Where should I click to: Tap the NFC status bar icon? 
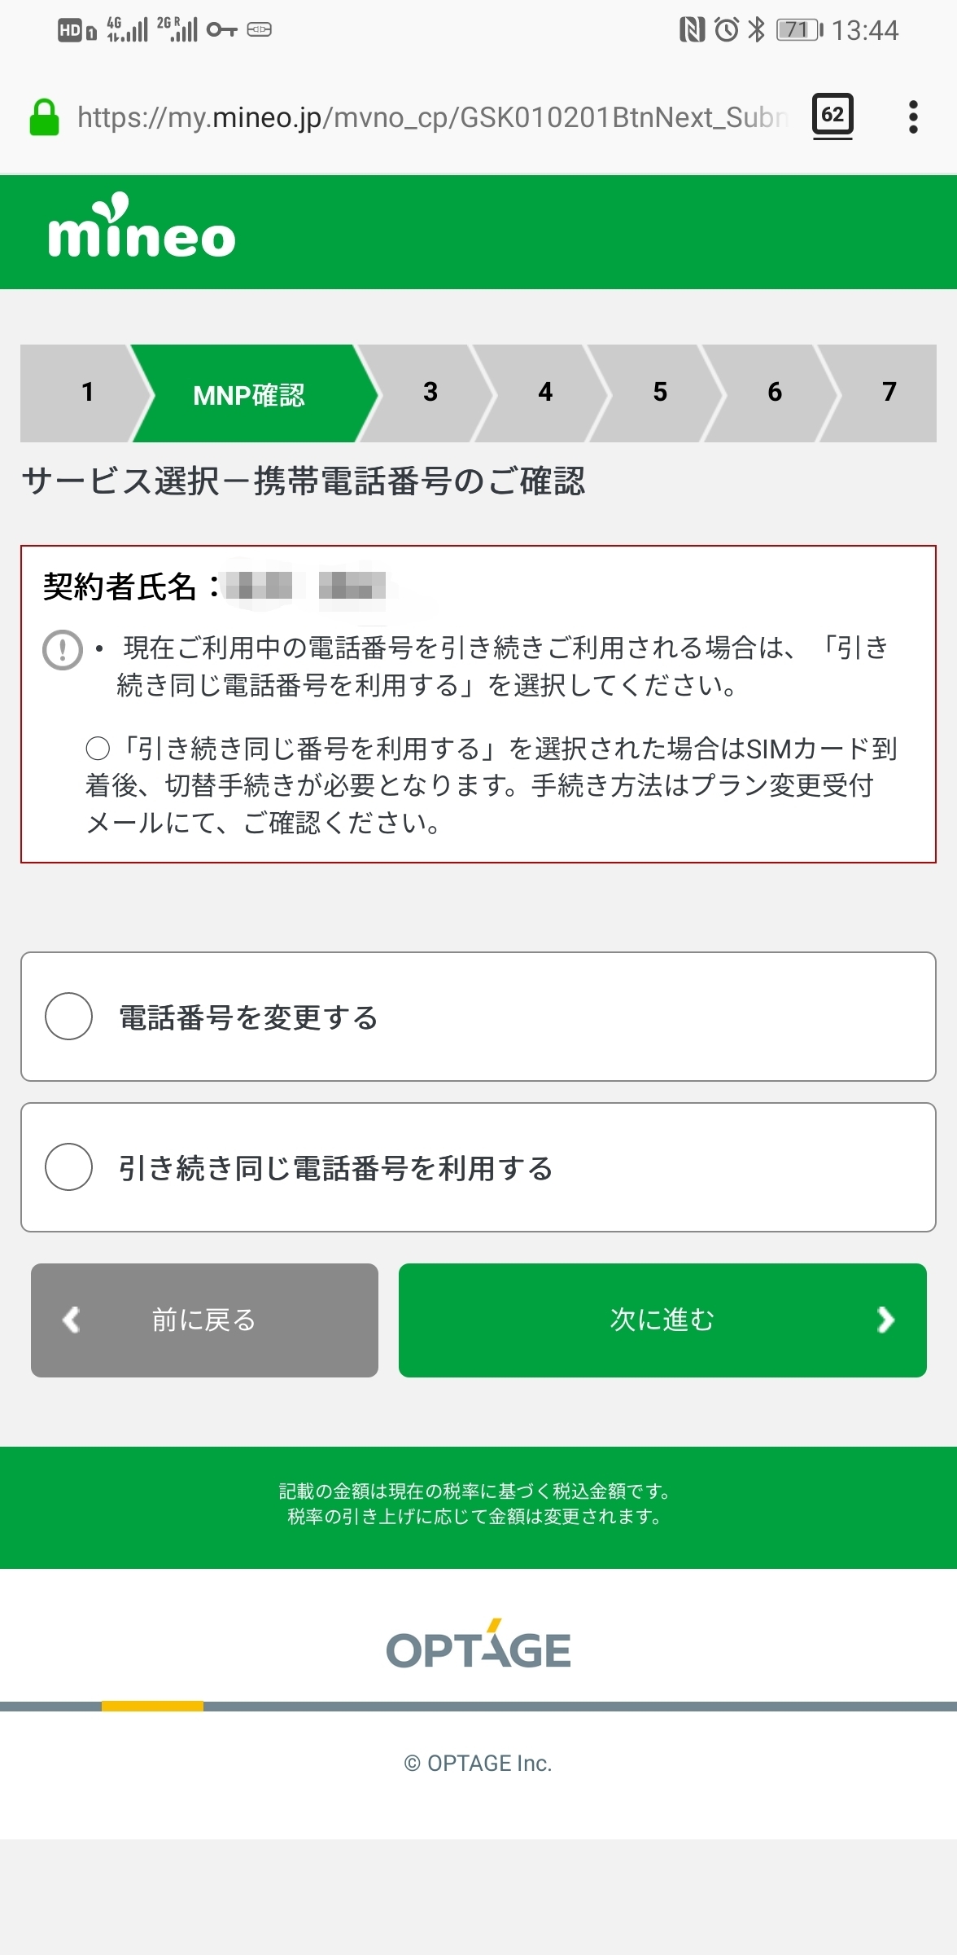691,30
